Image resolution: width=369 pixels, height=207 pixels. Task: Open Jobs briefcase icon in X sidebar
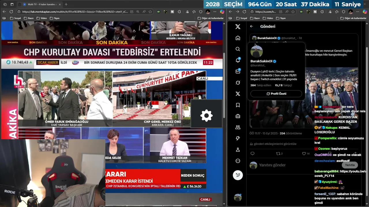(x=238, y=116)
